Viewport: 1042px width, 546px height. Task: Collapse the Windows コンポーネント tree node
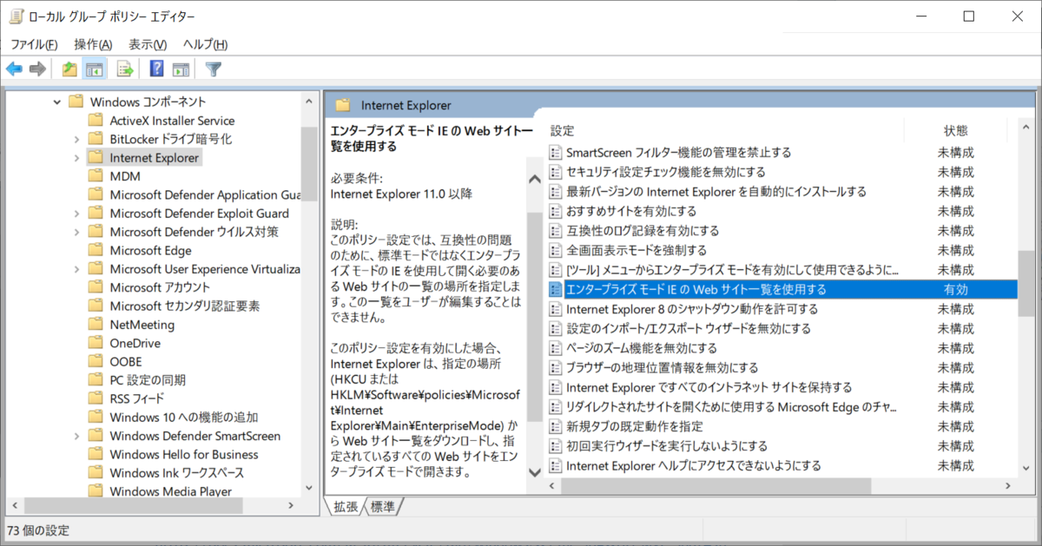click(56, 102)
